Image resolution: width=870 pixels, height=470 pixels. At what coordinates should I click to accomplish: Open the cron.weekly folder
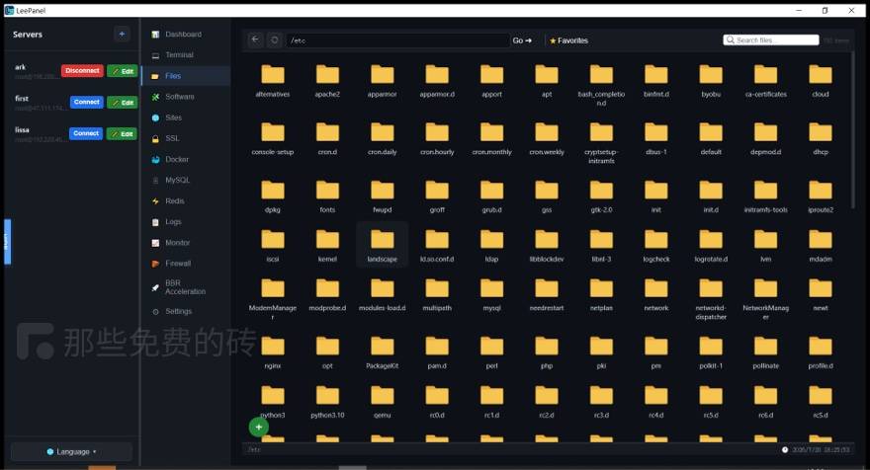547,138
